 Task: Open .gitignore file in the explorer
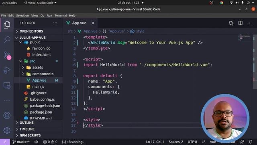click(x=39, y=93)
